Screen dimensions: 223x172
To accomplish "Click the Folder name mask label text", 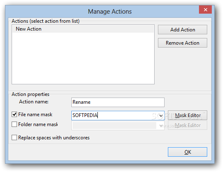I will click(38, 124).
